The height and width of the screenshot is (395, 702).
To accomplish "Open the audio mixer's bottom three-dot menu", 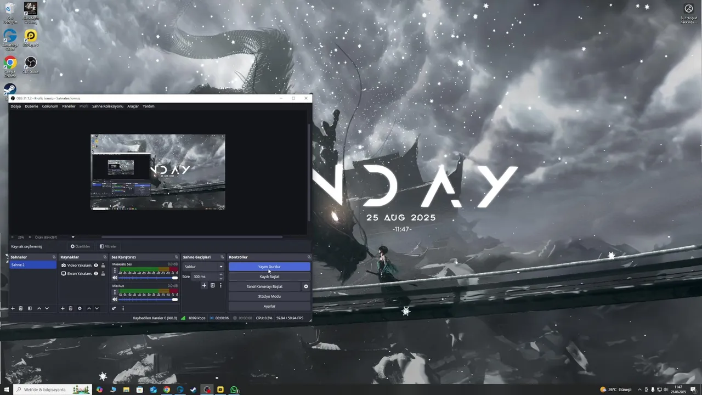I will 123,308.
